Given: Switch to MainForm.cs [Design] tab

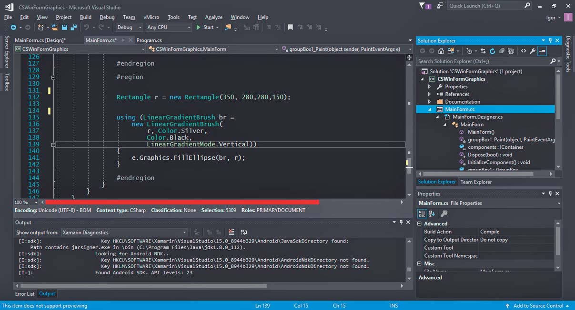Looking at the screenshot, I should (x=40, y=40).
